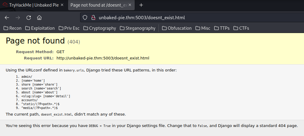
Task: Click the TryHackMe tab favicon
Action: 5,5
